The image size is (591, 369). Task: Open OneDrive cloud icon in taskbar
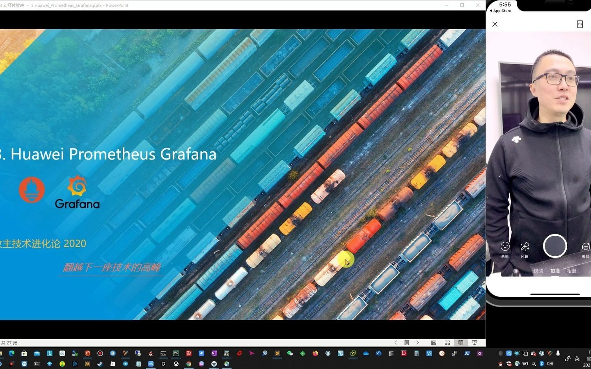[366, 353]
